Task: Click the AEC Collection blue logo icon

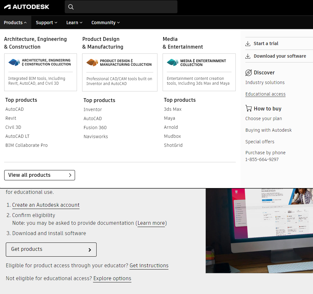Action: point(14,62)
